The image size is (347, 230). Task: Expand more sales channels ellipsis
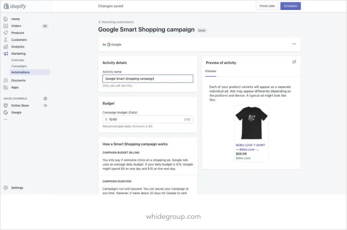pos(5,119)
